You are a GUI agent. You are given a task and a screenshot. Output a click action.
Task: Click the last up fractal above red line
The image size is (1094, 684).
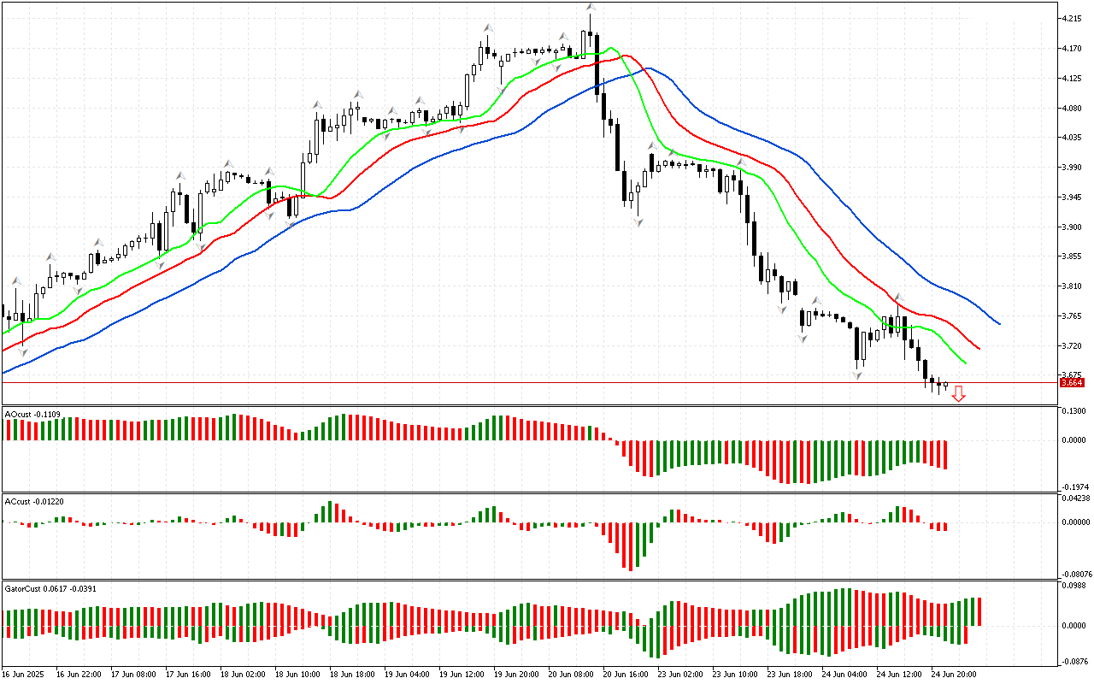point(897,297)
